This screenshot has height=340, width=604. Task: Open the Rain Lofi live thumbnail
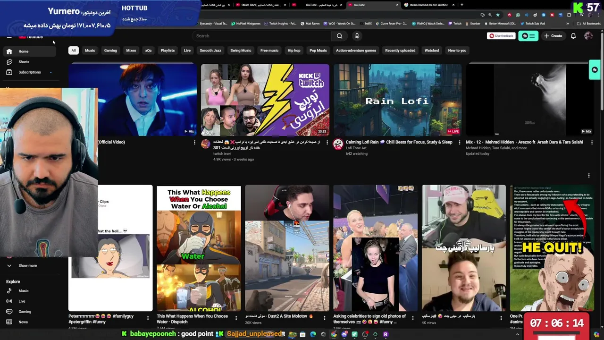tap(397, 100)
